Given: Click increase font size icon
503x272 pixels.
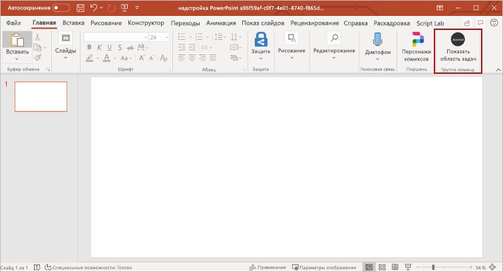Looking at the screenshot, I should [x=142, y=58].
